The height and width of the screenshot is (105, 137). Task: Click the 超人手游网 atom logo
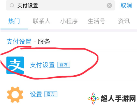[94, 98]
